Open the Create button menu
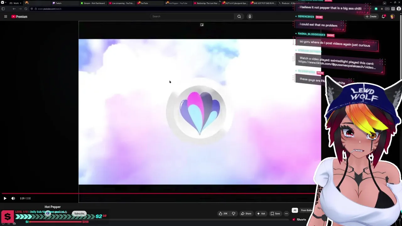Screen dimensions: 402x226 pyautogui.click(x=371, y=16)
